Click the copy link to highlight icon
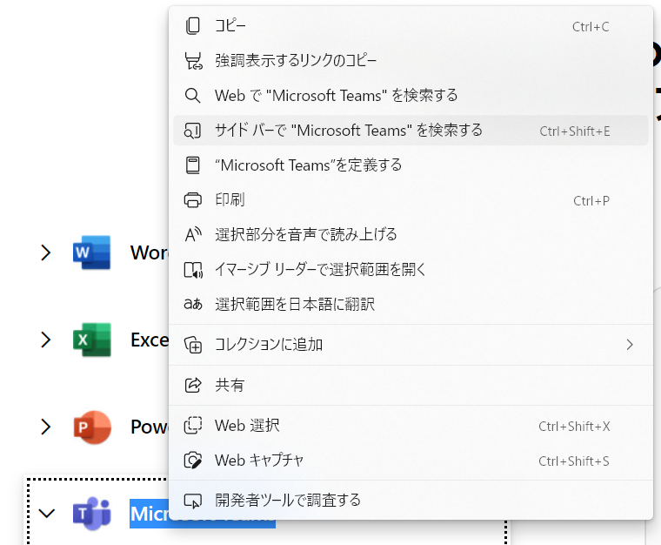 click(x=193, y=61)
